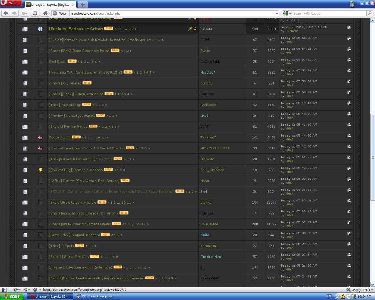Image resolution: width=375 pixels, height=300 pixels.
Task: Open page 14 of Break Your Movement Limits
Action: (144, 225)
